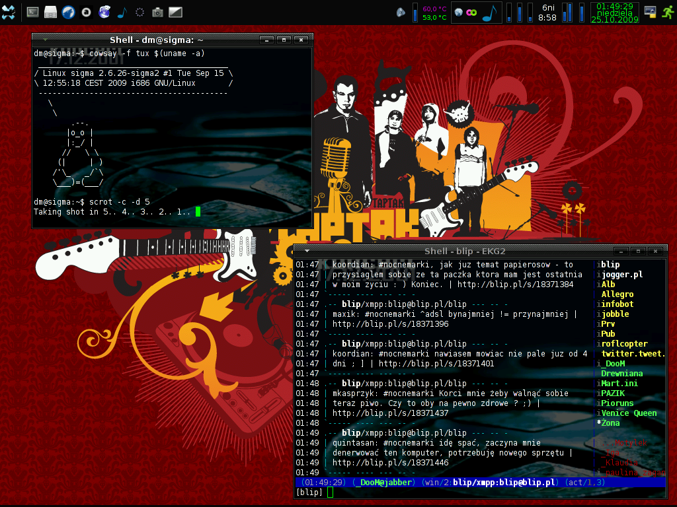The image size is (677, 507).
Task: Open link http://blip.pl/s/18371396
Action: (x=390, y=323)
